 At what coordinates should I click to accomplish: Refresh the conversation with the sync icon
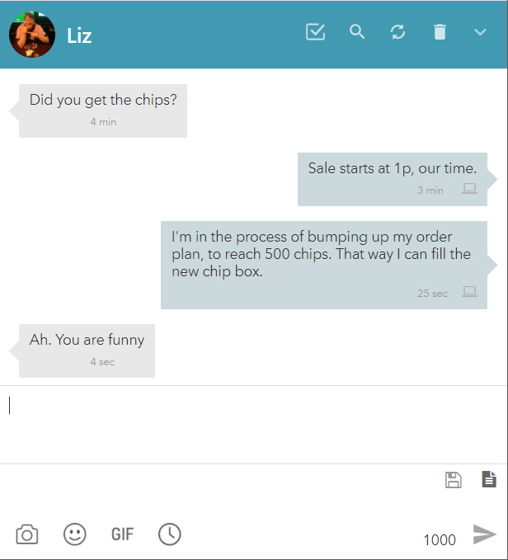(x=397, y=32)
